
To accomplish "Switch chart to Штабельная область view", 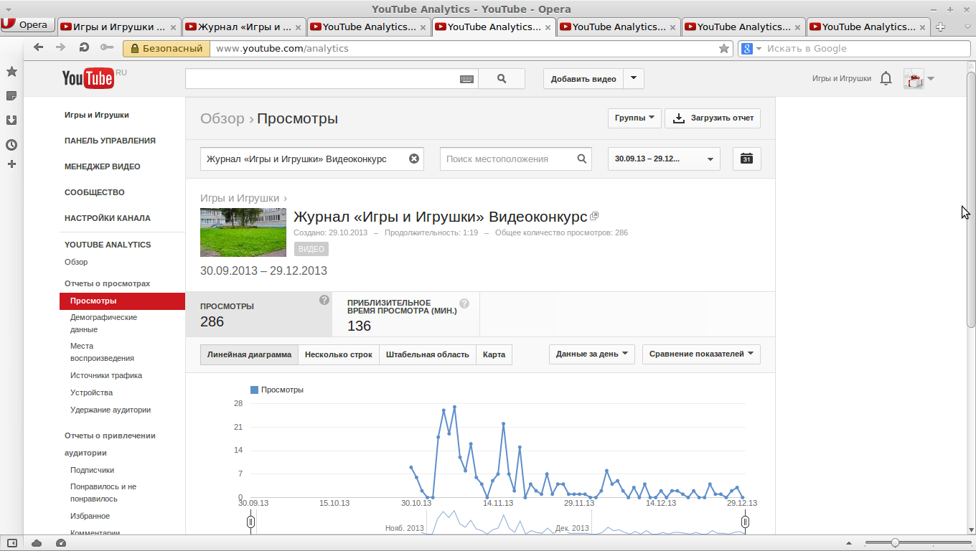I will coord(427,354).
